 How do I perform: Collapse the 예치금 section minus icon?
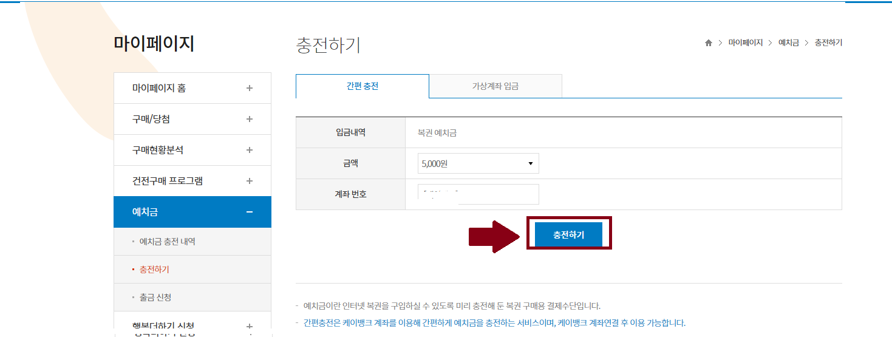click(250, 212)
